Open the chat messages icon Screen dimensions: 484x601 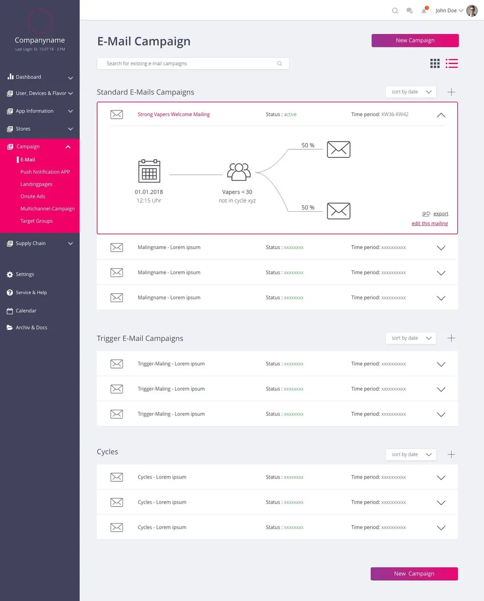click(x=409, y=11)
